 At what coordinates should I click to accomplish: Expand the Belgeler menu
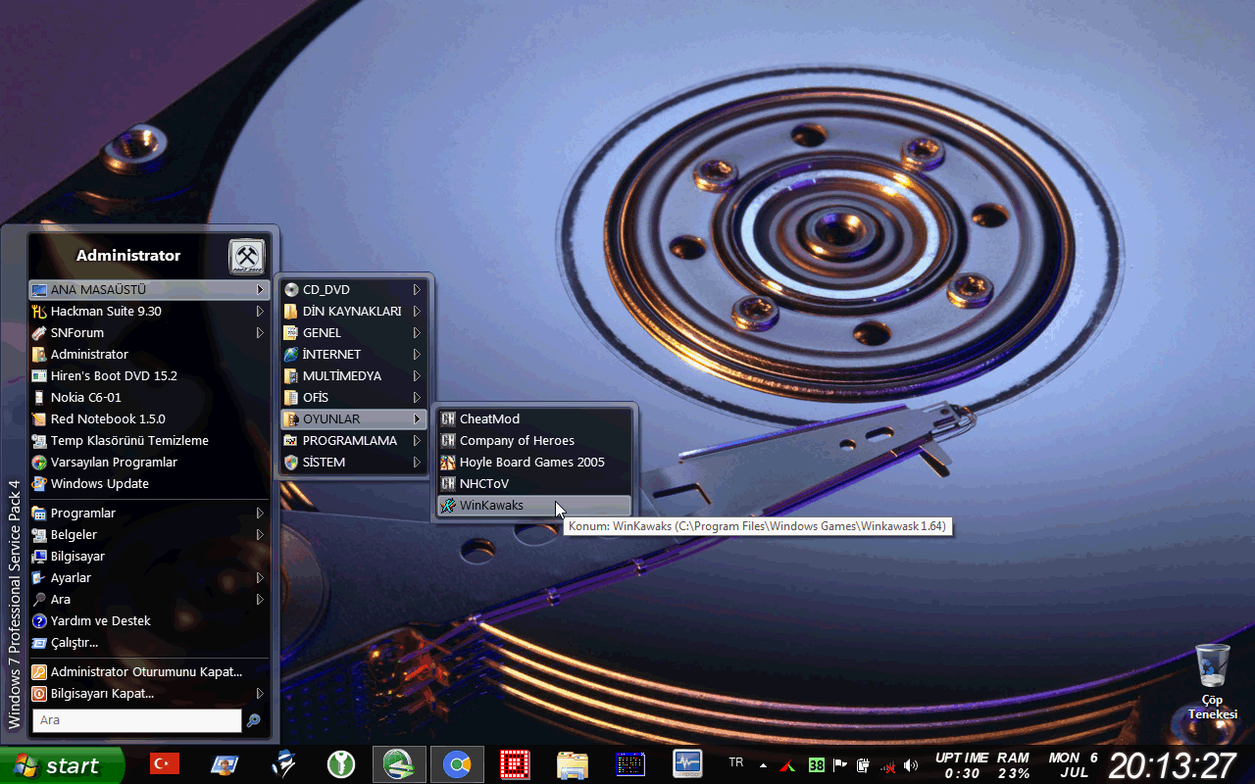click(x=149, y=535)
